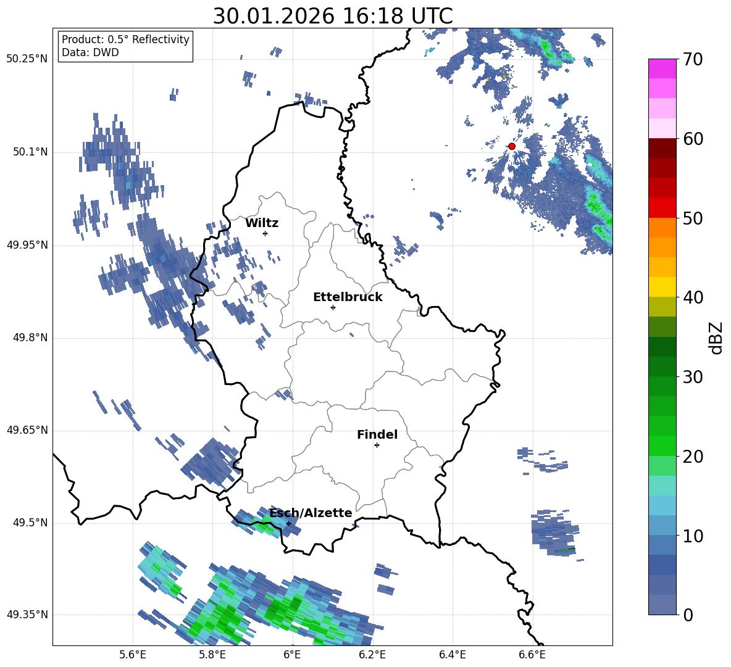This screenshot has height=667, width=731.
Task: Click the colorbar 'dBZ' axis label
Action: click(x=717, y=338)
